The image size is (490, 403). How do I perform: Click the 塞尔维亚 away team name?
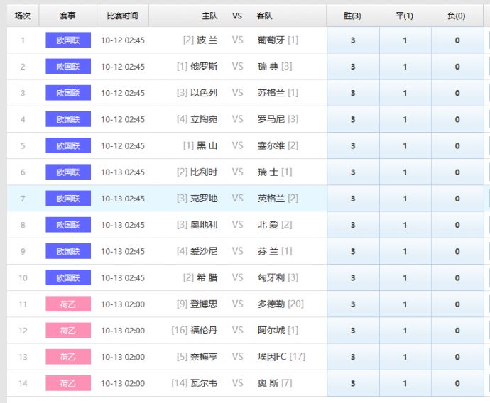(271, 146)
